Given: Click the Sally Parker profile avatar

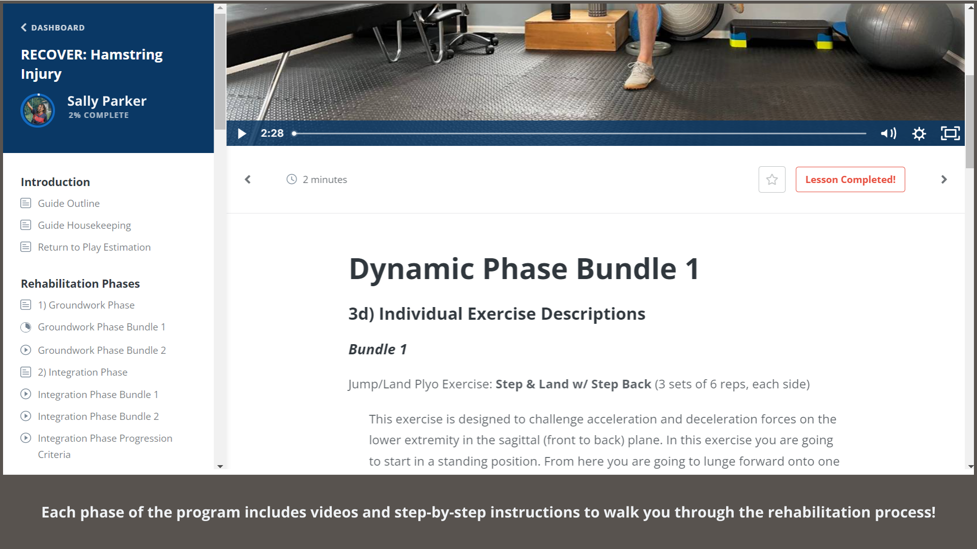Looking at the screenshot, I should click(x=38, y=110).
